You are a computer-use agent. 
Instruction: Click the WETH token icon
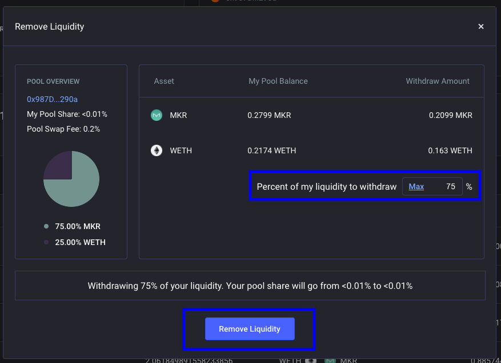point(157,150)
